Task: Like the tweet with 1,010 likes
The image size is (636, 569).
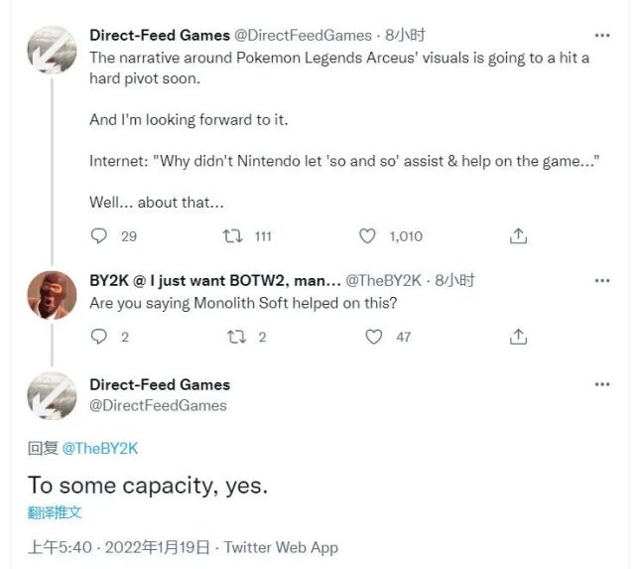Action: (x=367, y=236)
